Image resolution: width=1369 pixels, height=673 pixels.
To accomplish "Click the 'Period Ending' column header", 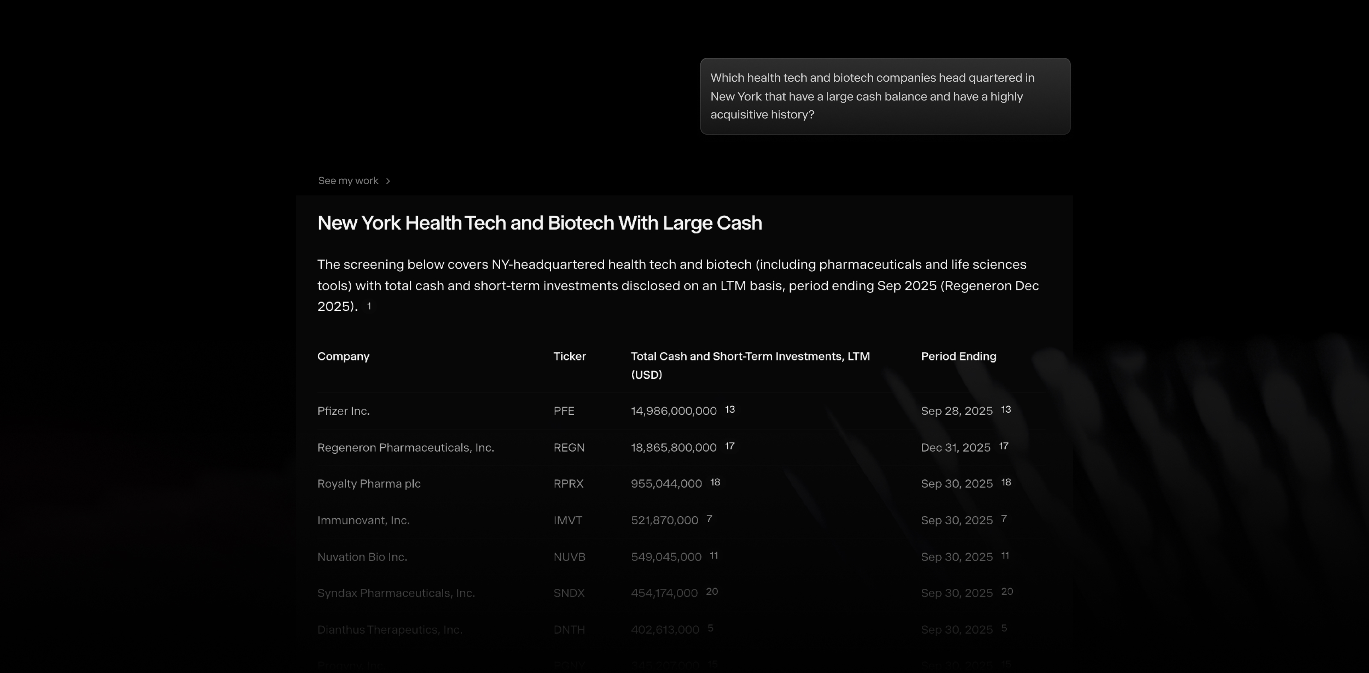I will click(958, 357).
